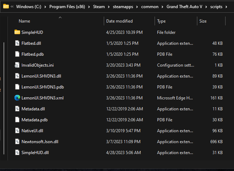Select the SimpleHUD folder name
Image resolution: width=234 pixels, height=171 pixels.
point(32,32)
